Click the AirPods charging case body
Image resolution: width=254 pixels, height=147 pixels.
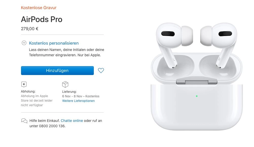point(197,107)
